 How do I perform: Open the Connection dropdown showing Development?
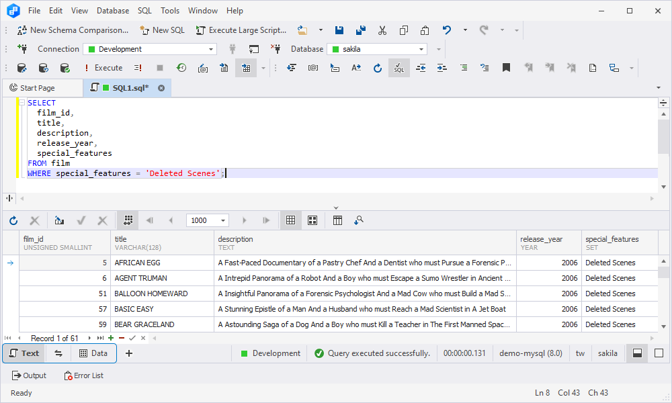(x=150, y=49)
